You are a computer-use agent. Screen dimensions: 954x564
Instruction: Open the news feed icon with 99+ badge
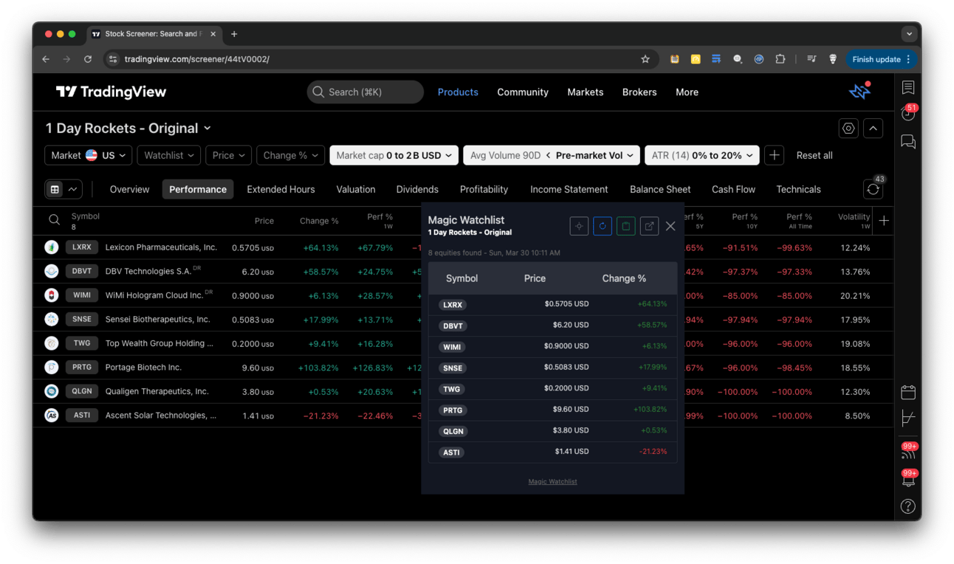[x=908, y=451]
